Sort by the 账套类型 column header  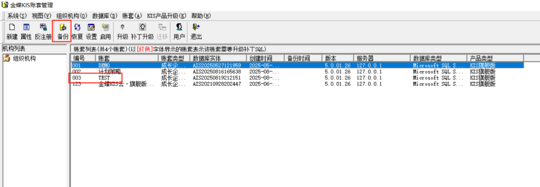pos(174,58)
